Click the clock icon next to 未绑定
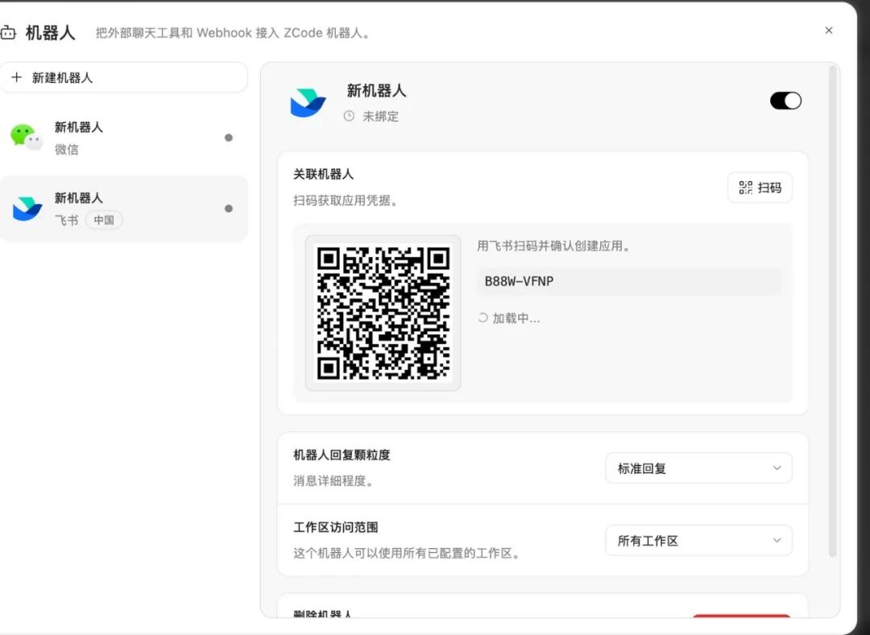870x635 pixels. 349,116
